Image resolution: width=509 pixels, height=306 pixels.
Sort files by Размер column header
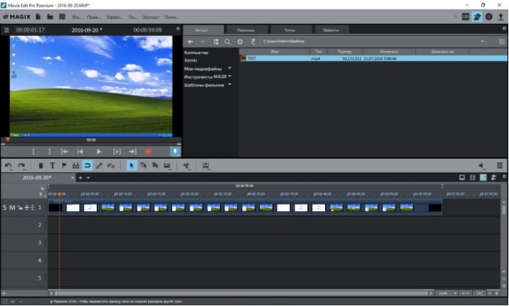coord(345,52)
